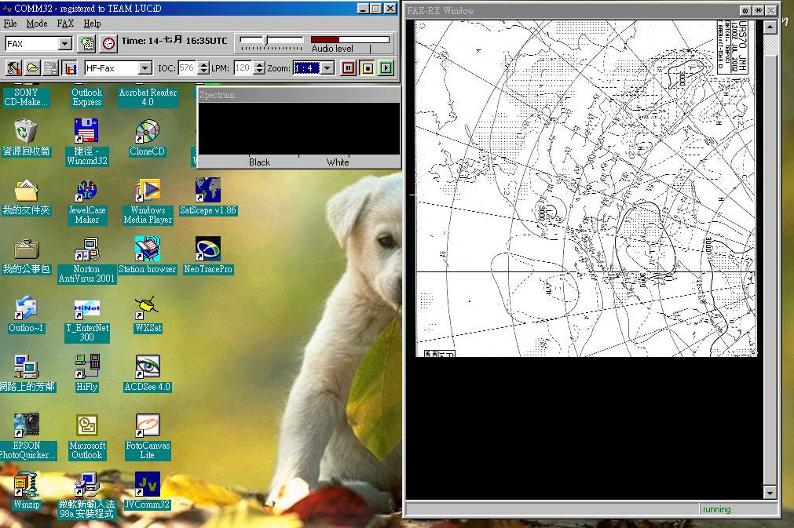Click the green play button

click(386, 67)
